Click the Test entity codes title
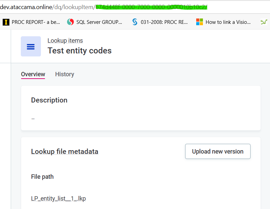The height and width of the screenshot is (209, 270). click(x=79, y=51)
